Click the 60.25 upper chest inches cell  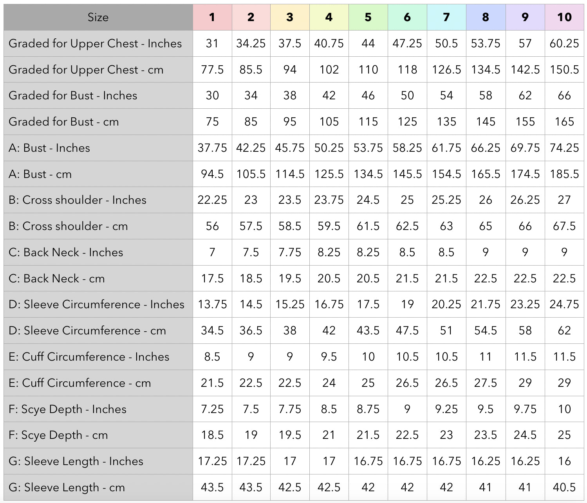click(564, 43)
